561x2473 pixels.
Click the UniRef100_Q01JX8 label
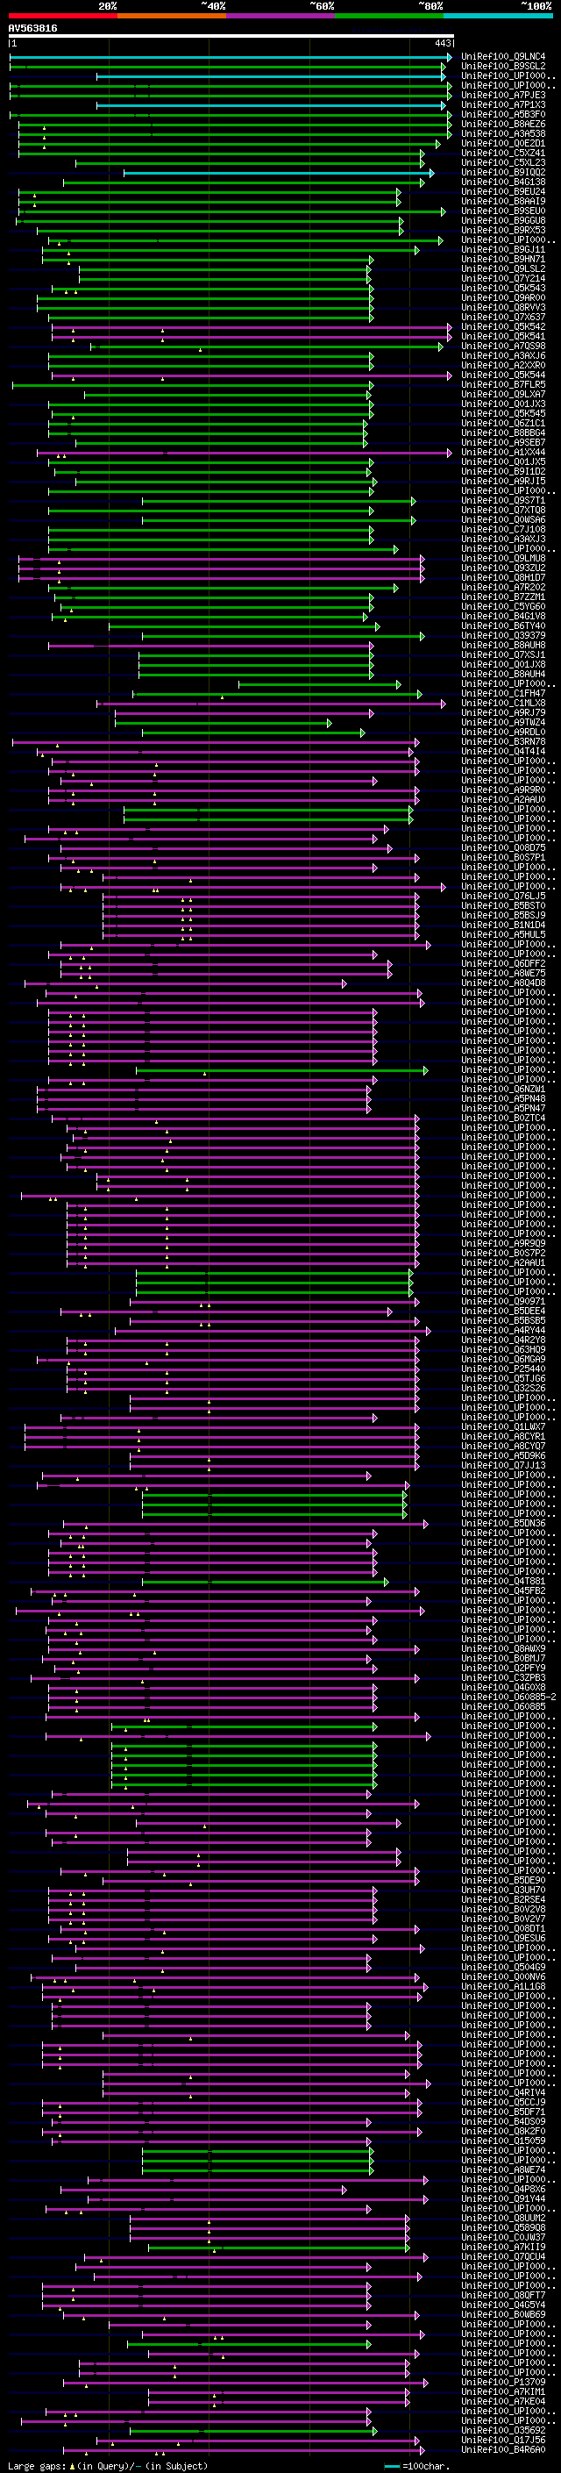click(x=503, y=664)
